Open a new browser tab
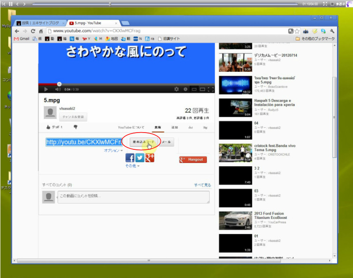Image resolution: width=353 pixels, height=278 pixels. point(125,23)
